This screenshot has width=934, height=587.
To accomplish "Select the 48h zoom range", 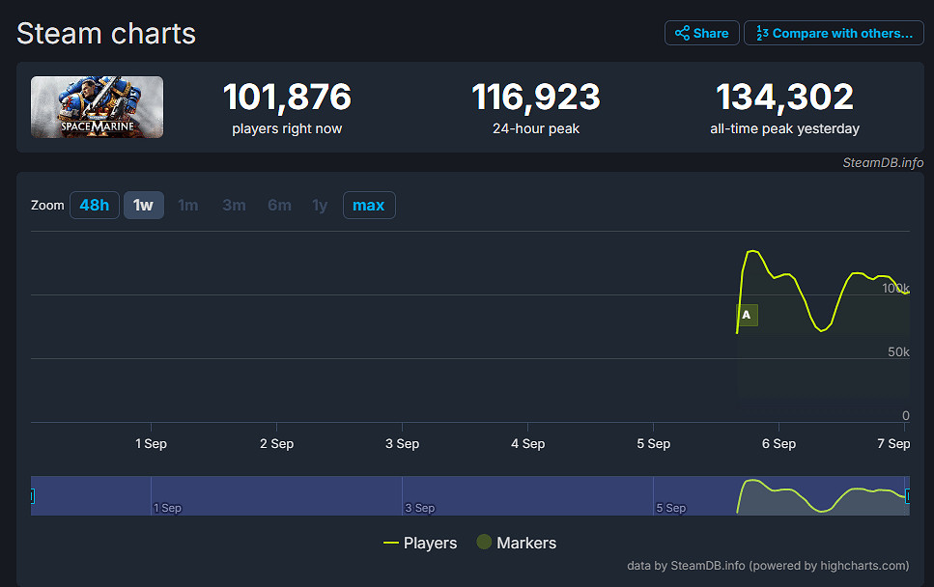I will tap(95, 205).
